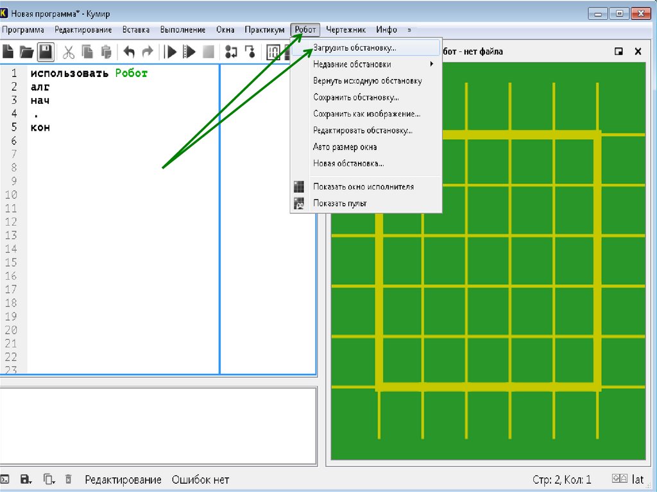This screenshot has height=492, width=657.
Task: Open the status bar save dropdown
Action: coord(26,479)
